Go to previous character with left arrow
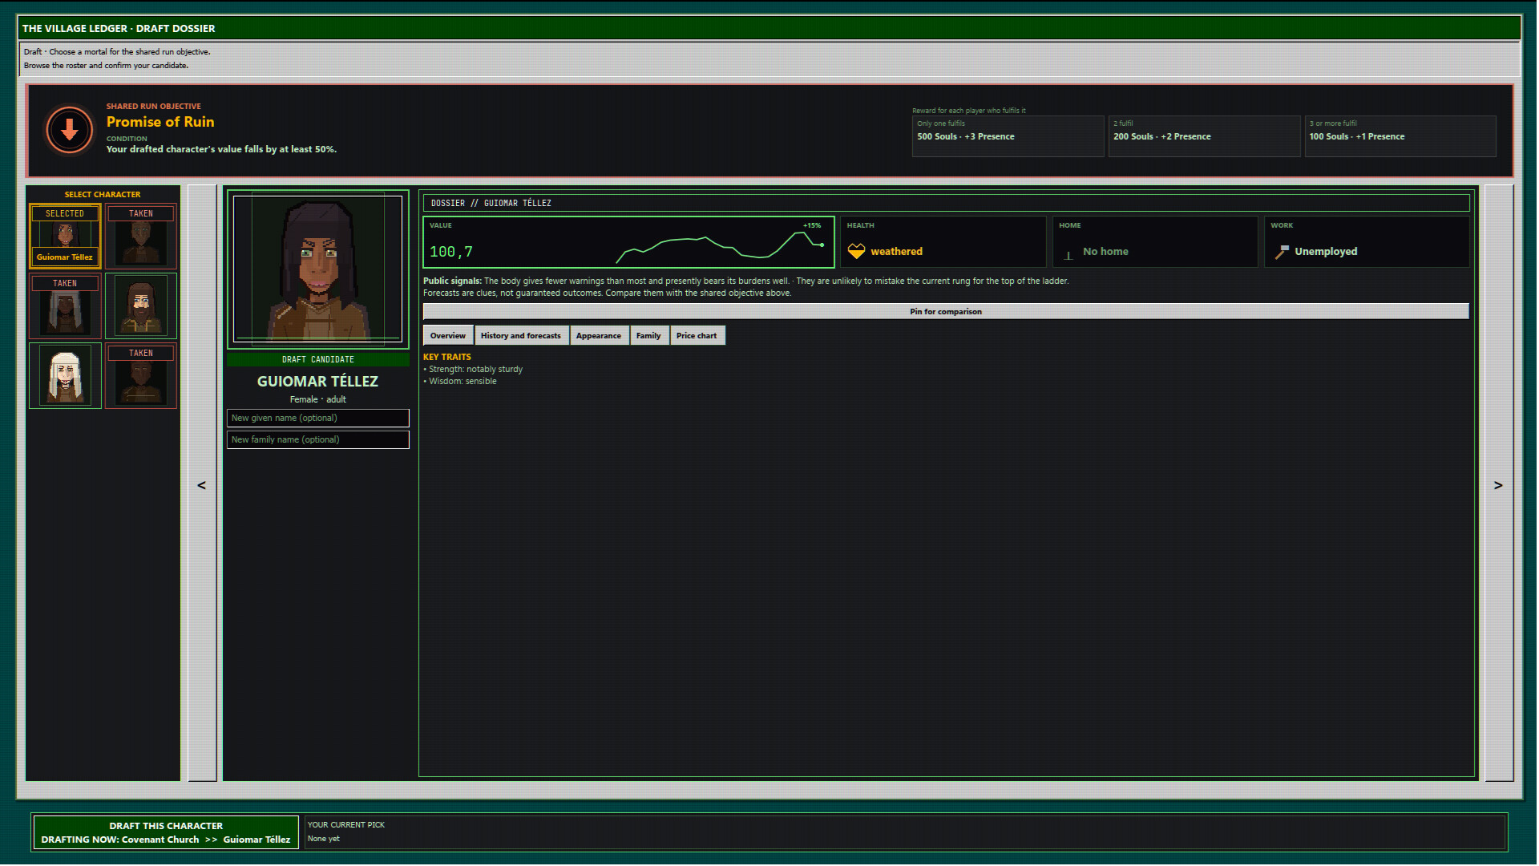Image resolution: width=1539 pixels, height=866 pixels. (202, 484)
